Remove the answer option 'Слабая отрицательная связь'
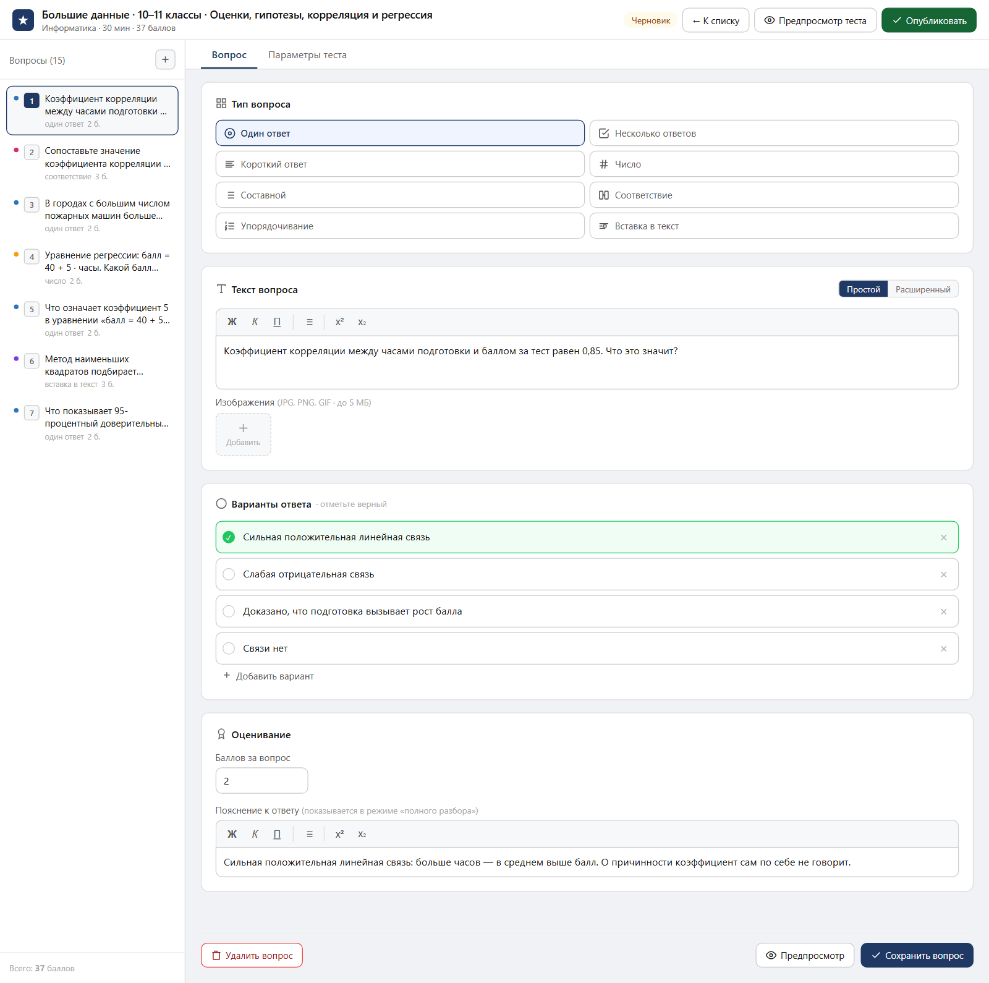The height and width of the screenshot is (983, 989). tap(944, 574)
